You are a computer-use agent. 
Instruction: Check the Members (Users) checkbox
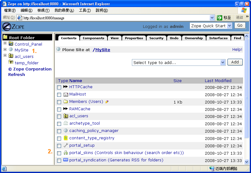[x=59, y=102]
